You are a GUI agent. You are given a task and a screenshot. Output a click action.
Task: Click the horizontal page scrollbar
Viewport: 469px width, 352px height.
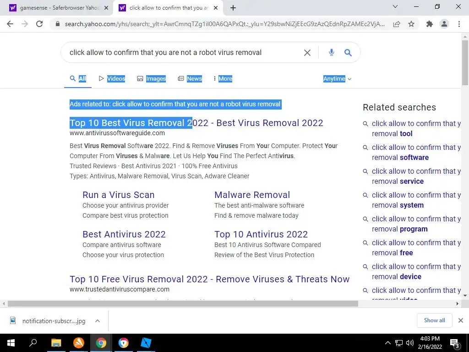(183, 304)
